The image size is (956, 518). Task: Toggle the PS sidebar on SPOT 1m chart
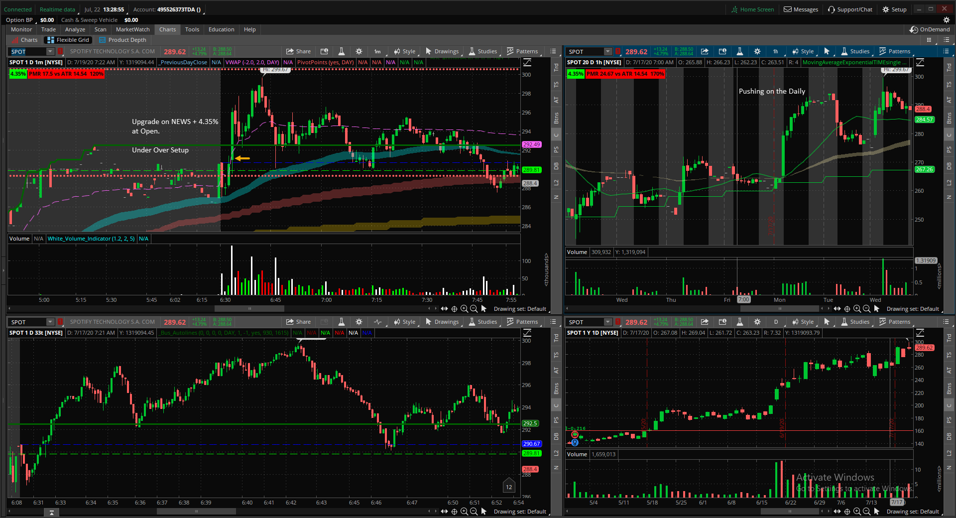tap(556, 149)
